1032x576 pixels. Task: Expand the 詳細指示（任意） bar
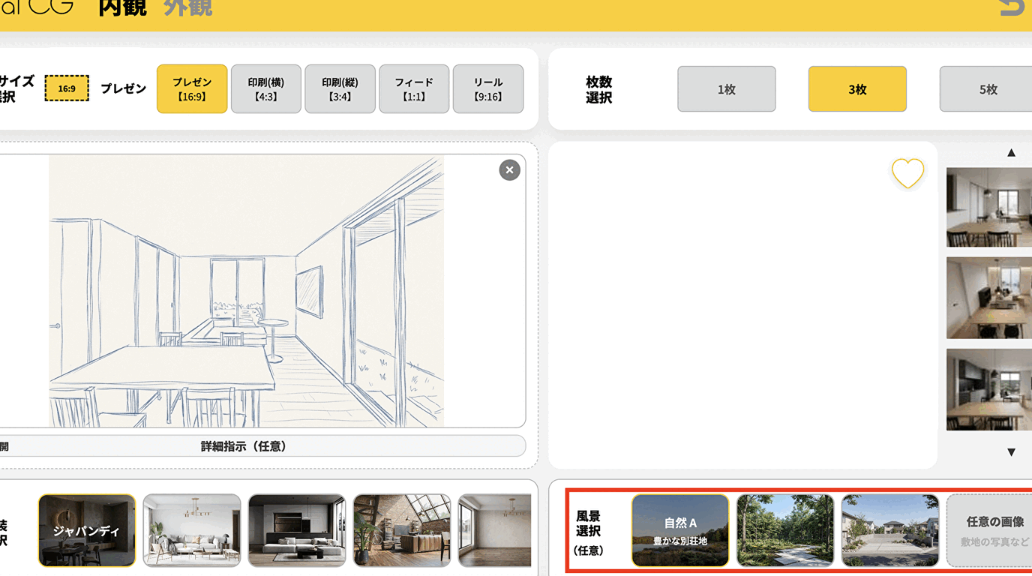[244, 446]
